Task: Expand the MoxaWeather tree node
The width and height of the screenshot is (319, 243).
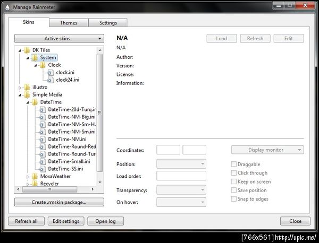Action: click(28, 177)
